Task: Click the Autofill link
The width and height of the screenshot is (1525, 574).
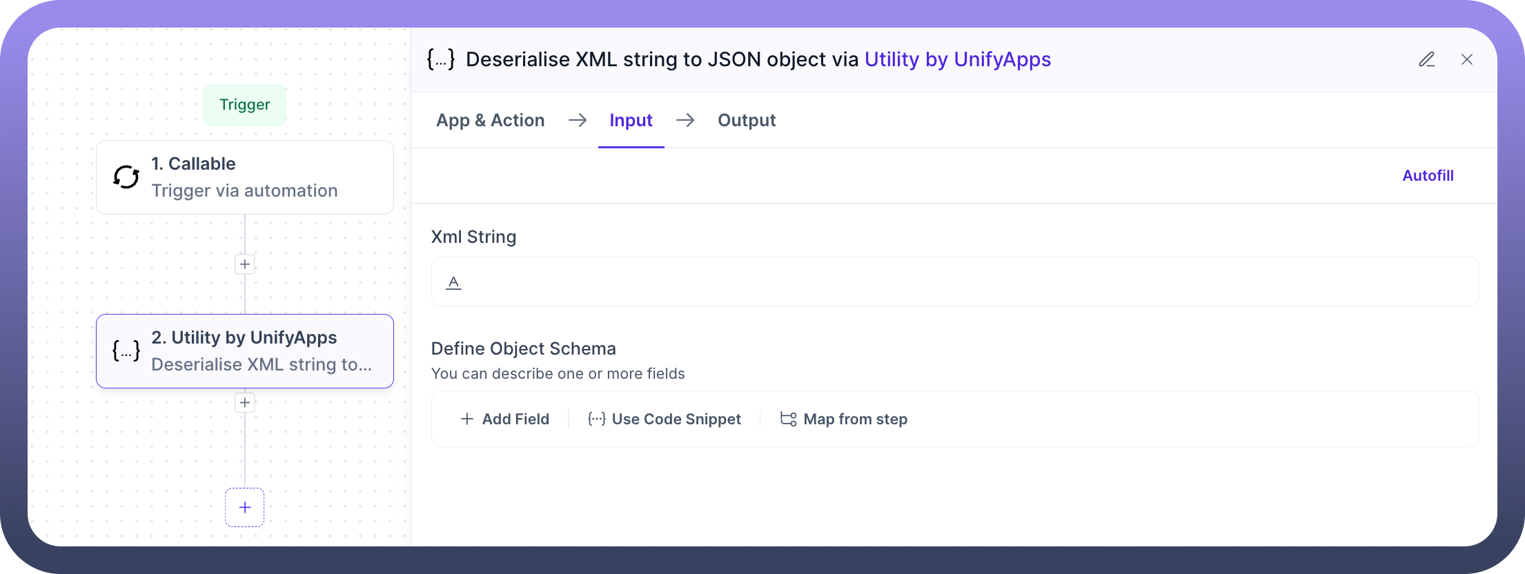Action: pos(1428,175)
